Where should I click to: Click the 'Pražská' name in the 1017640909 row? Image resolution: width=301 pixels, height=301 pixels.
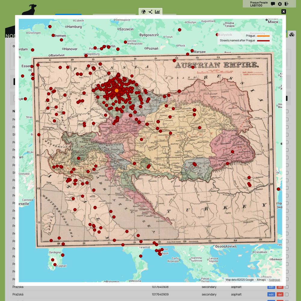[18, 294]
